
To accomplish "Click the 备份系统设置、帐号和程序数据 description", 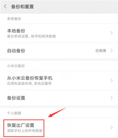I will (31, 36).
